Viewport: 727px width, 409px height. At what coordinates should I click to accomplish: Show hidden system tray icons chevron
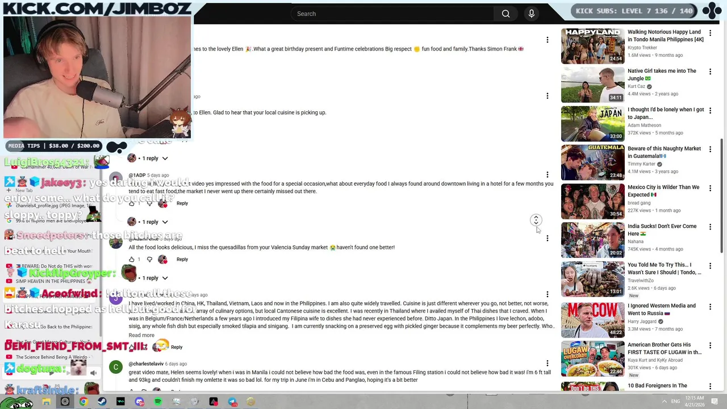(664, 402)
